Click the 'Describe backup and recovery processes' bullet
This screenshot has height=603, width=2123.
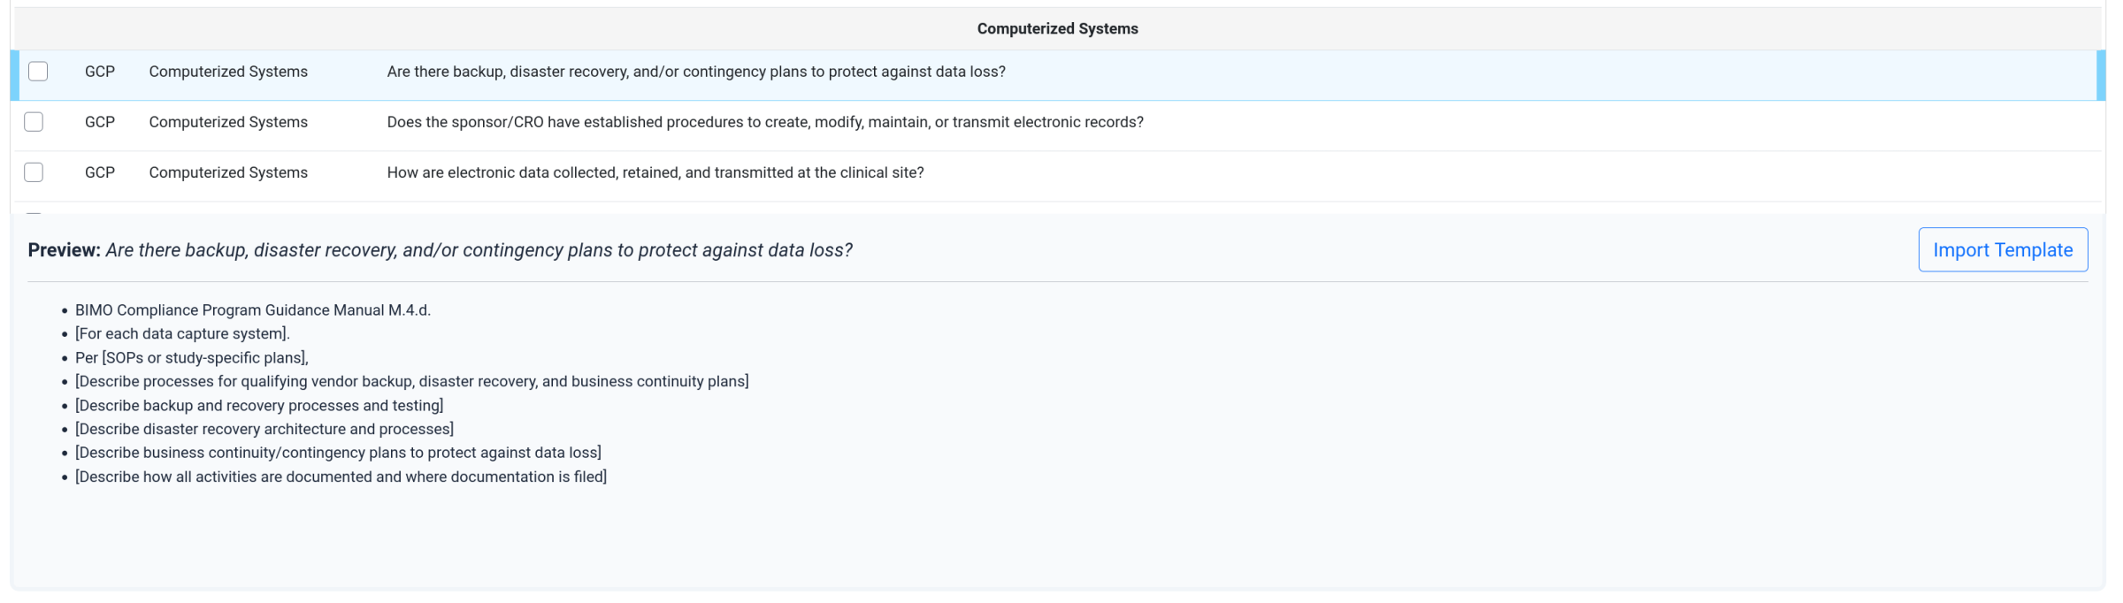[x=259, y=406]
